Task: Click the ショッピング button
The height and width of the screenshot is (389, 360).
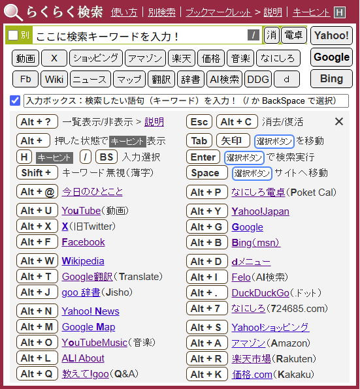Action: click(x=96, y=58)
